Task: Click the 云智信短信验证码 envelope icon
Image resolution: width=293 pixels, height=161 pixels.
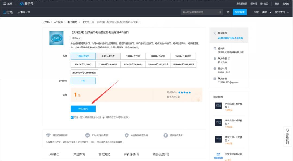Action: 218,155
